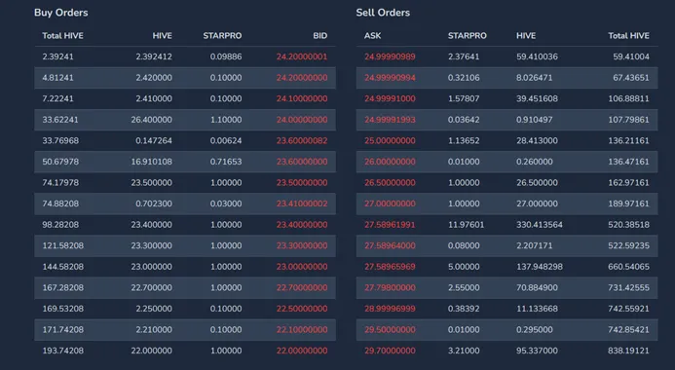Click buy total HIVE value 193.74208
Viewport: 675px width, 370px height.
tap(63, 351)
